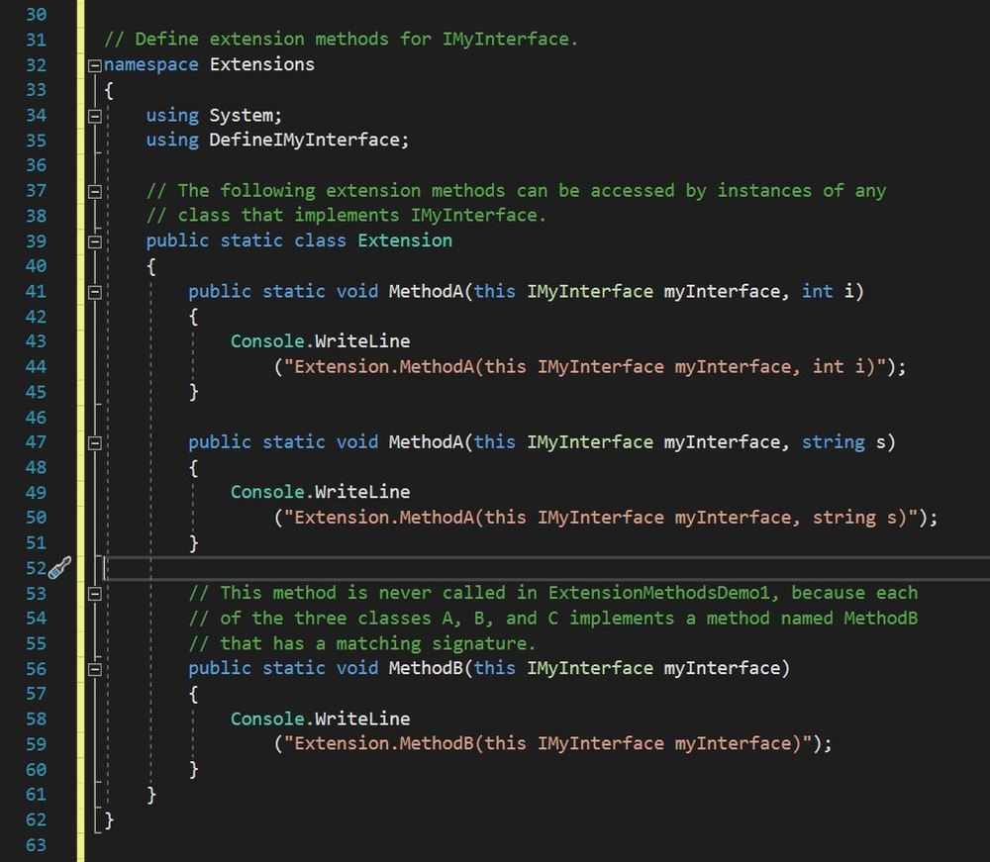Click line number 52 in the margin

click(x=36, y=568)
